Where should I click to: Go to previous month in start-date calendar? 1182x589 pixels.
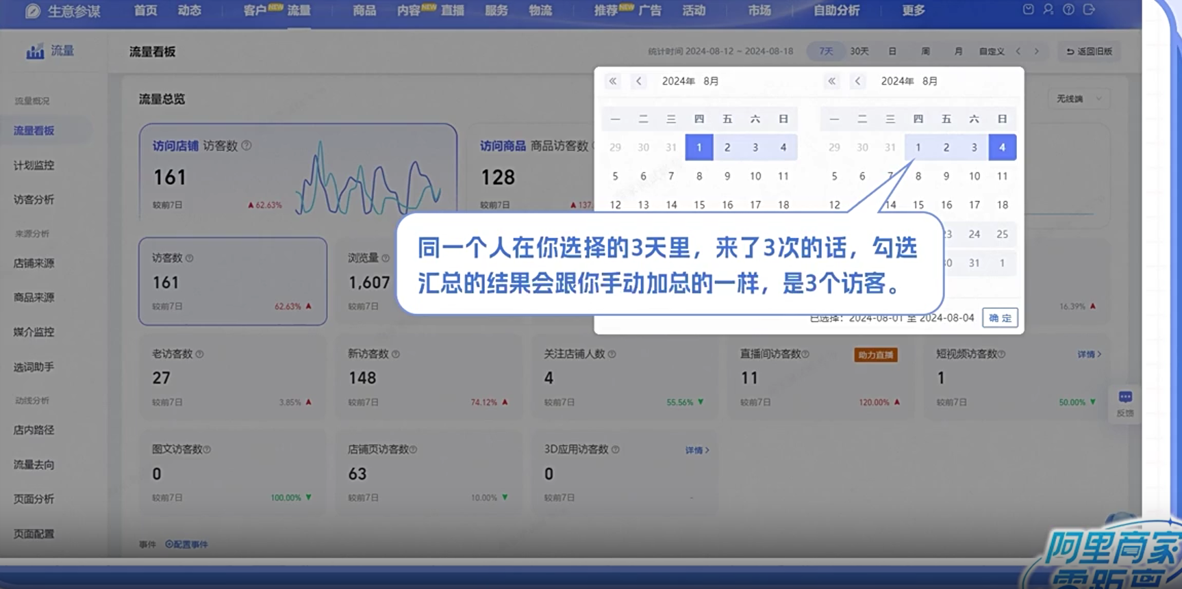(x=639, y=81)
